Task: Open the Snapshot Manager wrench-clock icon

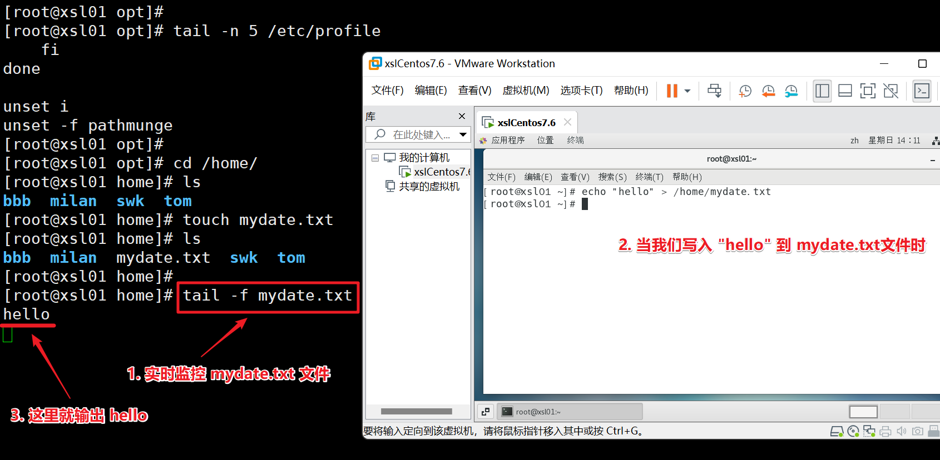Action: pos(791,91)
